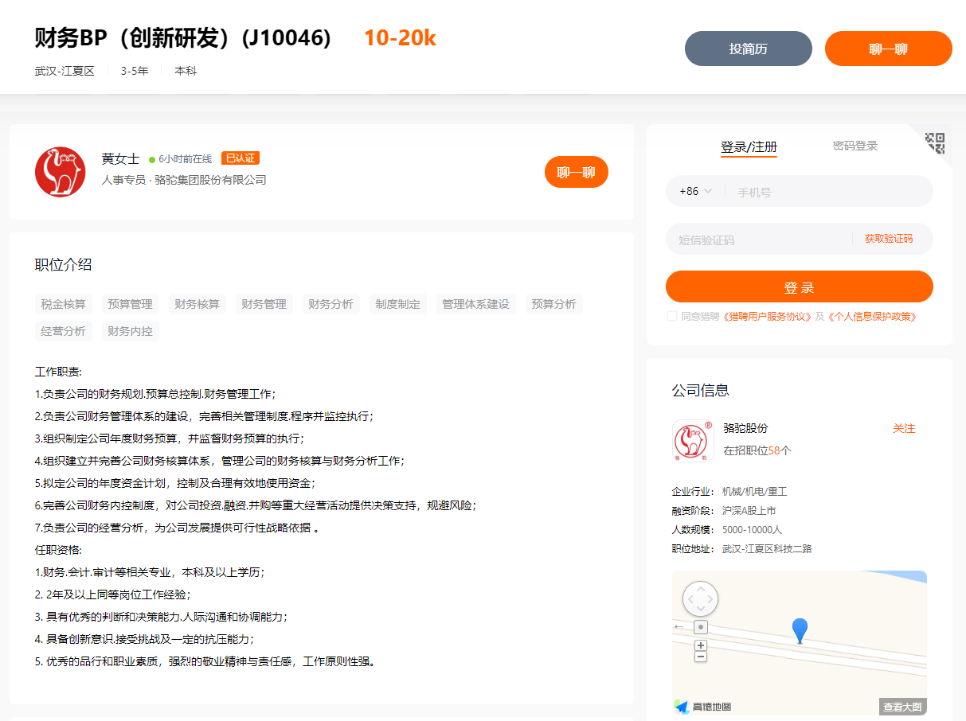Open the +86 country code dropdown
Image resolution: width=966 pixels, height=721 pixels.
(693, 191)
